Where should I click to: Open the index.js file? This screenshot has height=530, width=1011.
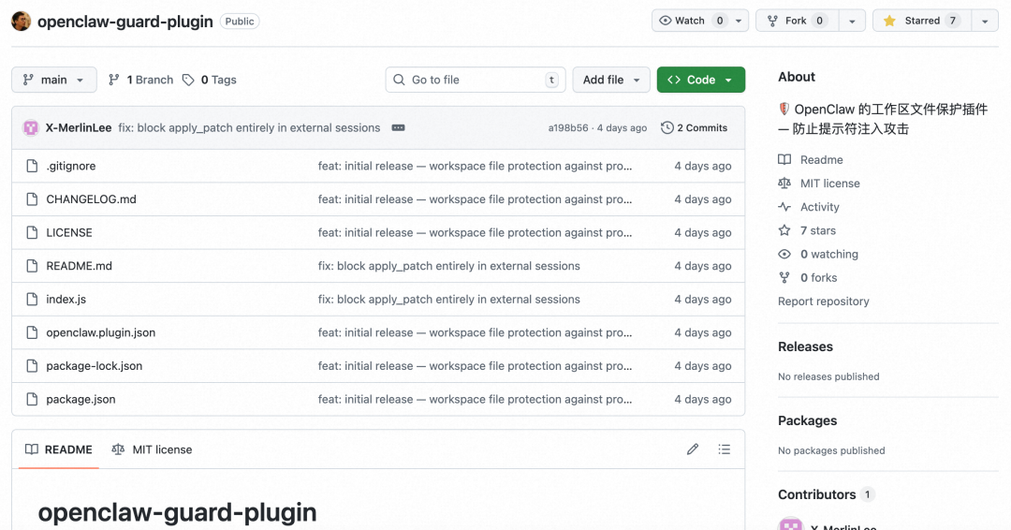pyautogui.click(x=66, y=300)
